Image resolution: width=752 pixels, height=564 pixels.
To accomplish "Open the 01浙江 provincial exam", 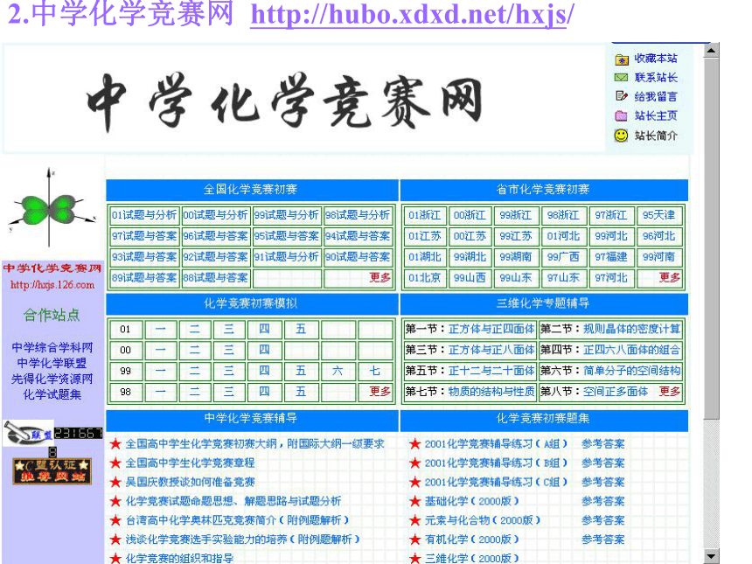I will (424, 215).
